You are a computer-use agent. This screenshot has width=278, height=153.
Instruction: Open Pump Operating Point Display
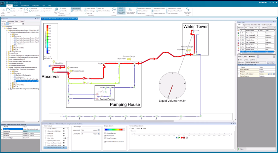[130, 11]
